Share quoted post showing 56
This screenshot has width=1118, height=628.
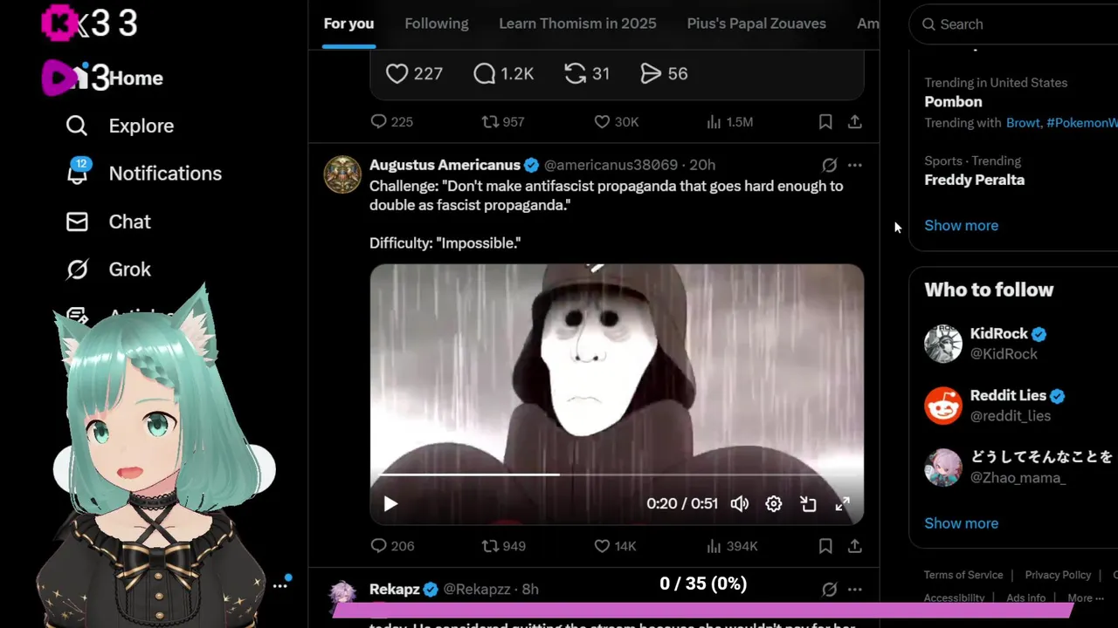(664, 74)
